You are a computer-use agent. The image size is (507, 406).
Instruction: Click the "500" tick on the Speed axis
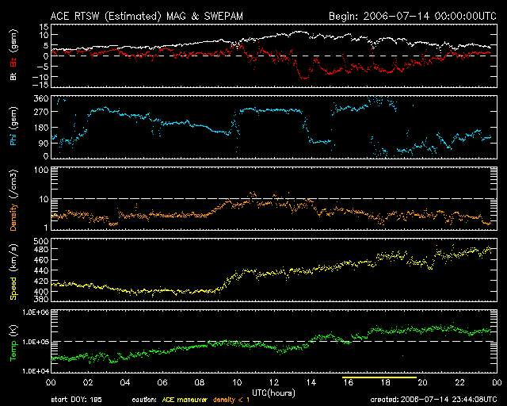[41, 241]
